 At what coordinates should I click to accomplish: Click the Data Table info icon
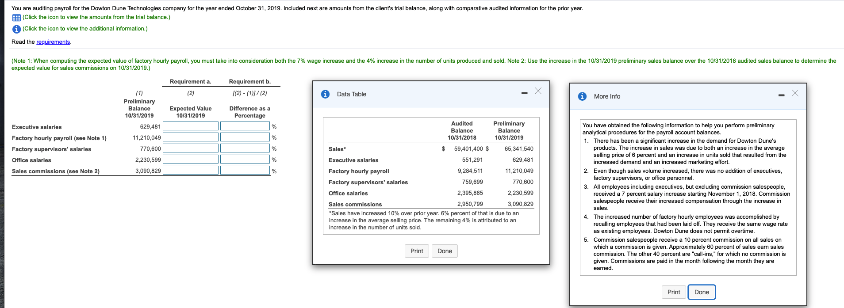325,94
